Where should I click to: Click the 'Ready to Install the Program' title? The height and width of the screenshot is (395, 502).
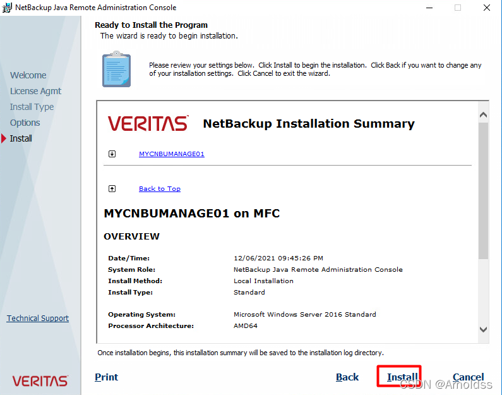[151, 25]
